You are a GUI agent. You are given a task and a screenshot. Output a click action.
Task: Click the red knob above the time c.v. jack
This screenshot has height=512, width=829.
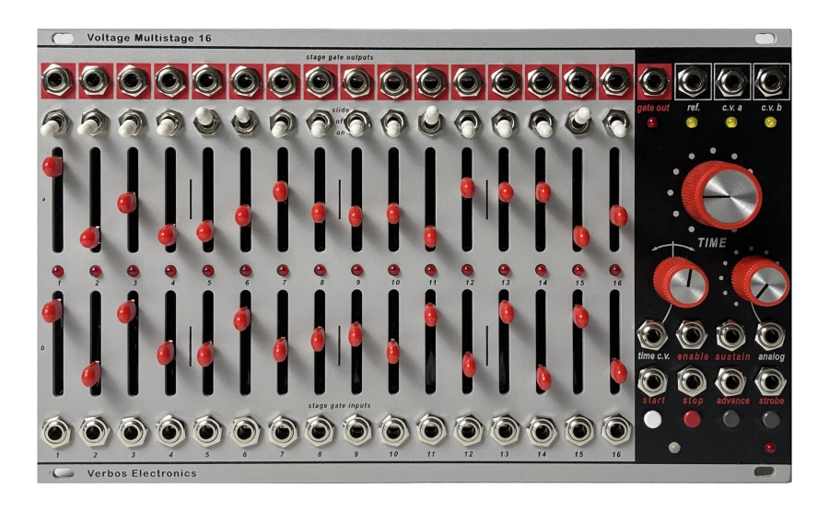(682, 282)
